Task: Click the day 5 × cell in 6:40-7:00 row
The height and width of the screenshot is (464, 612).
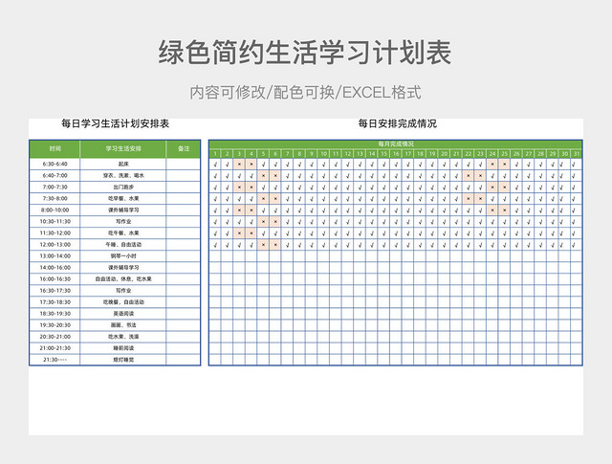Action: coord(264,176)
